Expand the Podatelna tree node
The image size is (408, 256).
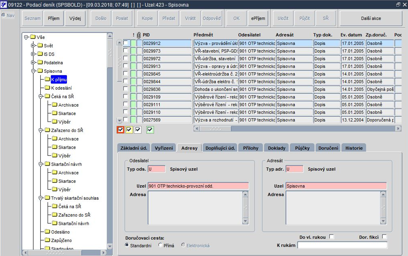[x=33, y=62]
